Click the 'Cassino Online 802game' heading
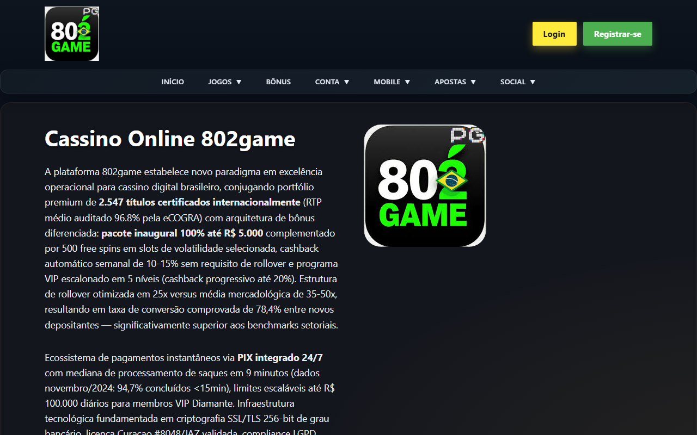Viewport: 697px width, 435px height. coord(170,139)
